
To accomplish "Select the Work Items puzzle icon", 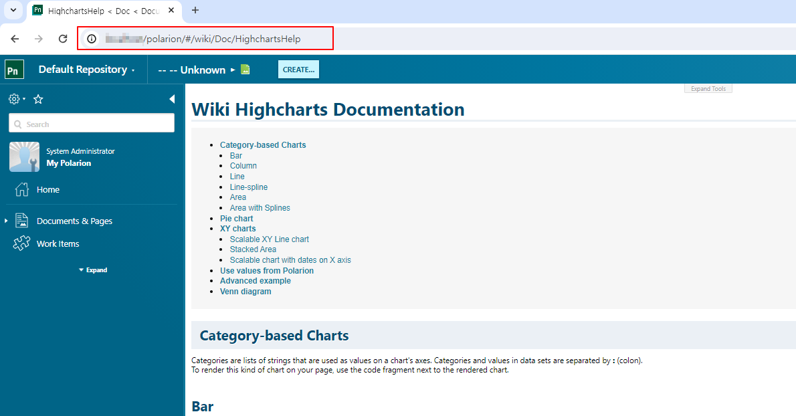I will point(21,243).
